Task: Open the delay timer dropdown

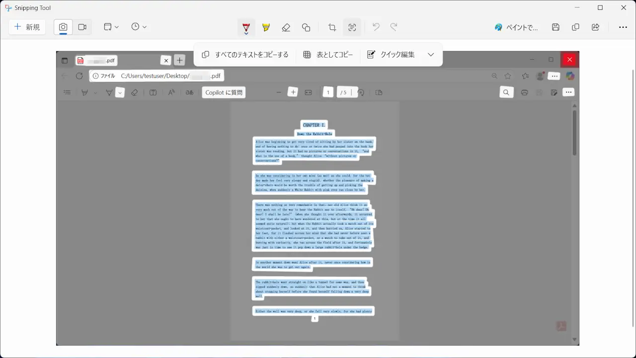Action: pyautogui.click(x=139, y=27)
